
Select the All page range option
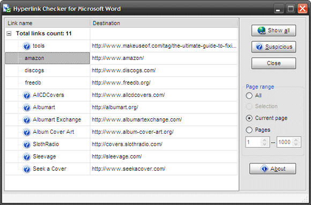[249, 96]
